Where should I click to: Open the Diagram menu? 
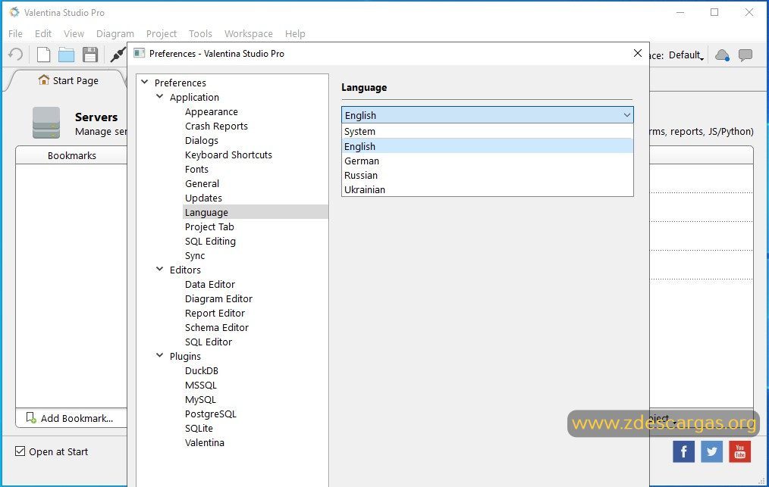(x=115, y=33)
